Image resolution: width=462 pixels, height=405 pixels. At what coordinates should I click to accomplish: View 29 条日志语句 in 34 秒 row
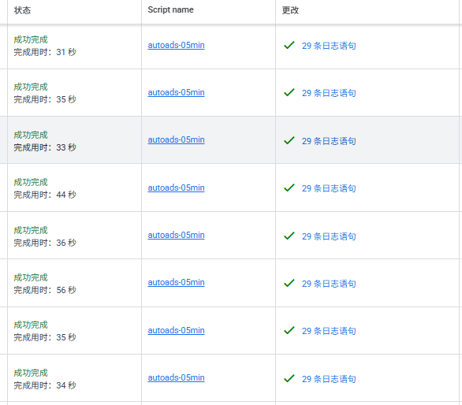tap(329, 379)
